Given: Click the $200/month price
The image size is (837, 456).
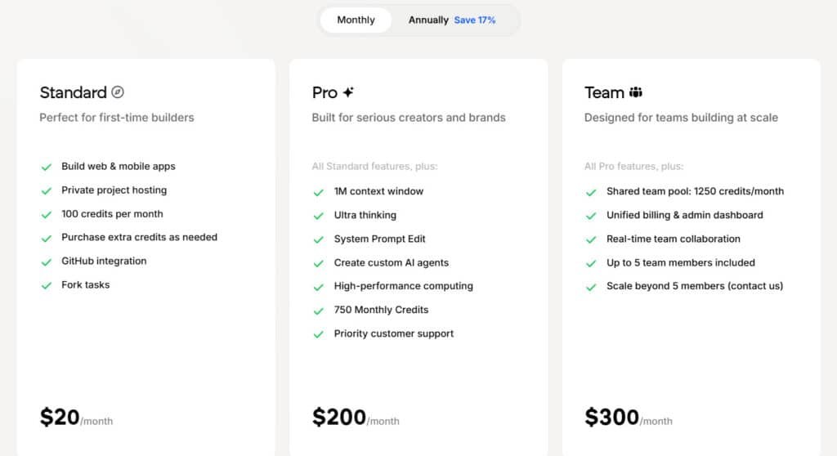Looking at the screenshot, I should pyautogui.click(x=356, y=418).
